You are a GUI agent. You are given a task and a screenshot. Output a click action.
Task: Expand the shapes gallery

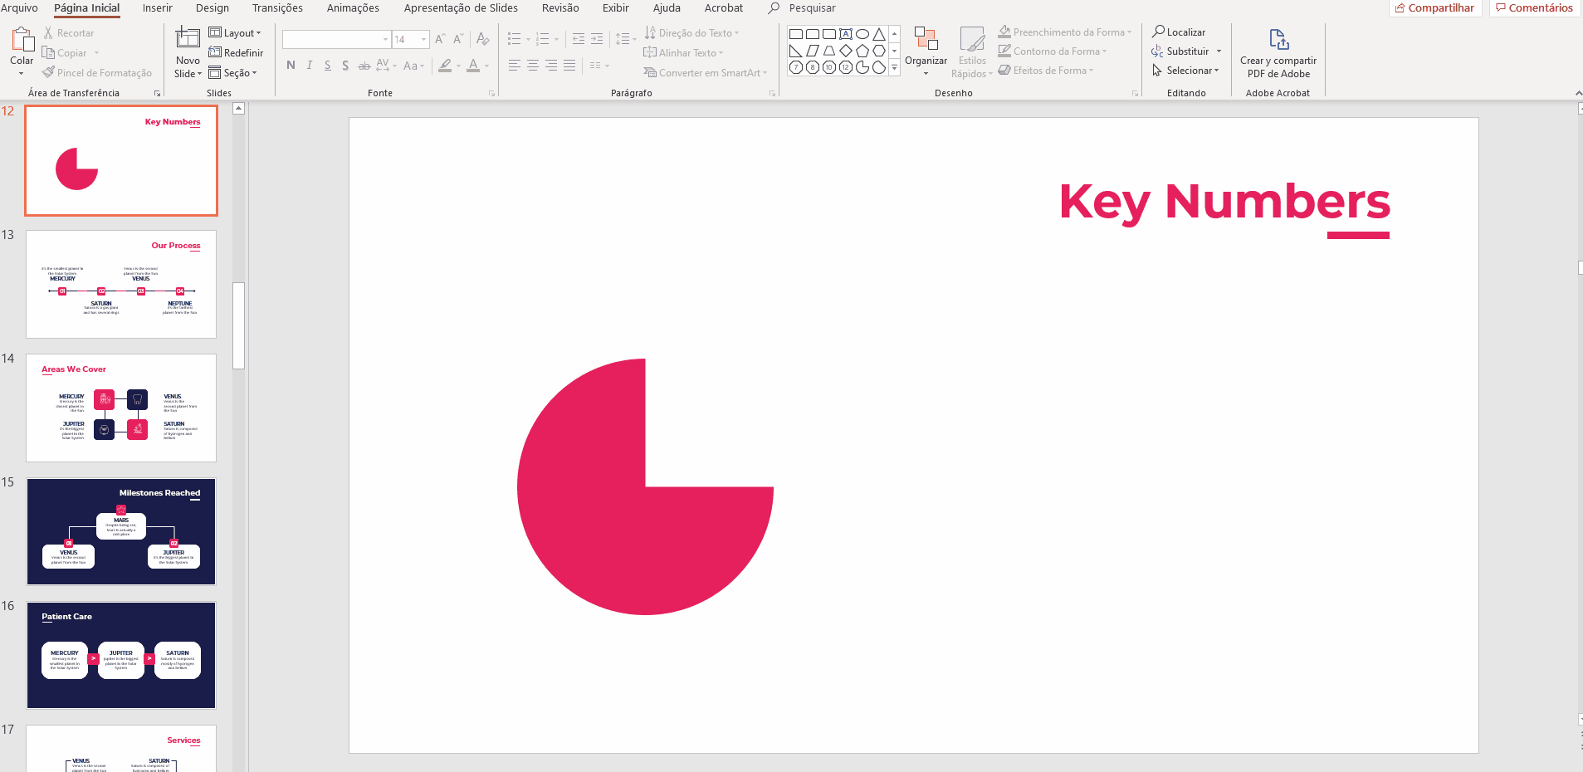pos(894,68)
